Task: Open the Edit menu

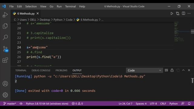Action: pyautogui.click(x=19, y=6)
